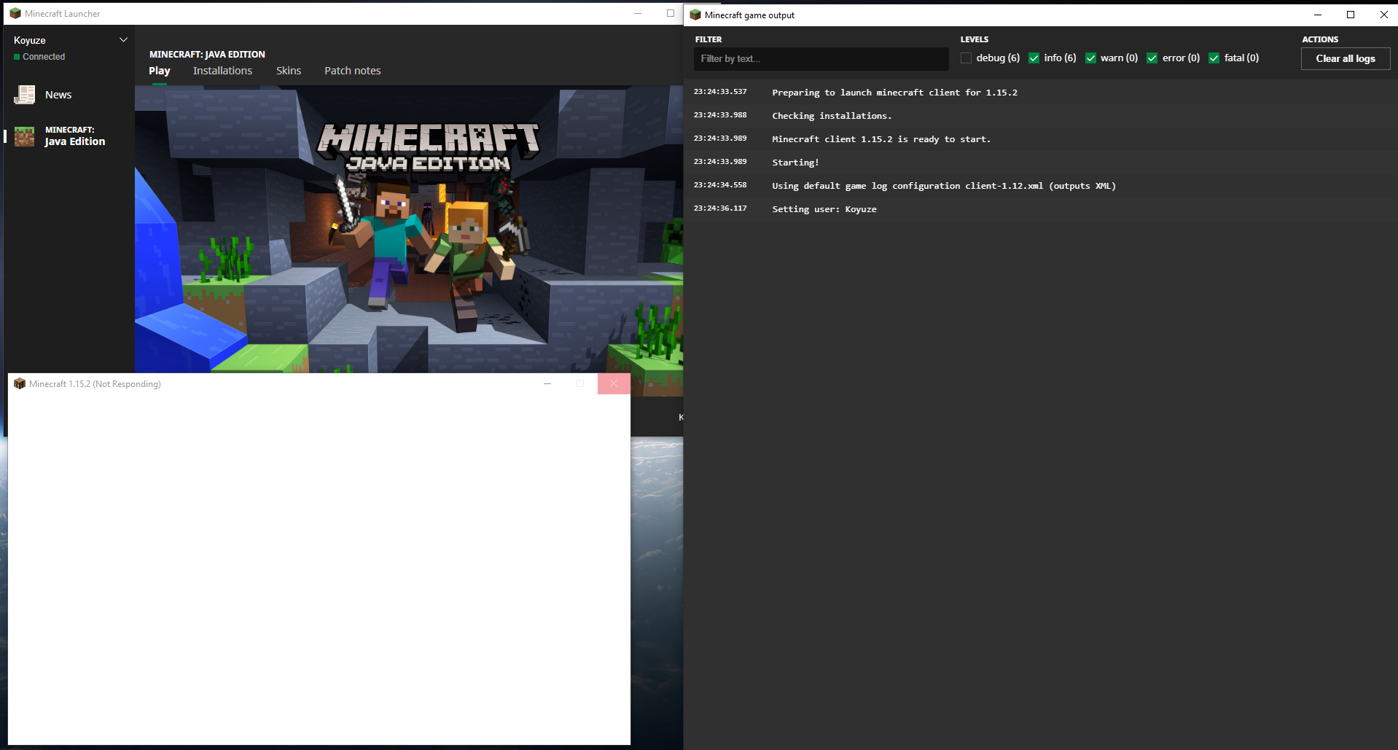Expand the Koyuze account dropdown
The width and height of the screenshot is (1398, 750).
123,40
